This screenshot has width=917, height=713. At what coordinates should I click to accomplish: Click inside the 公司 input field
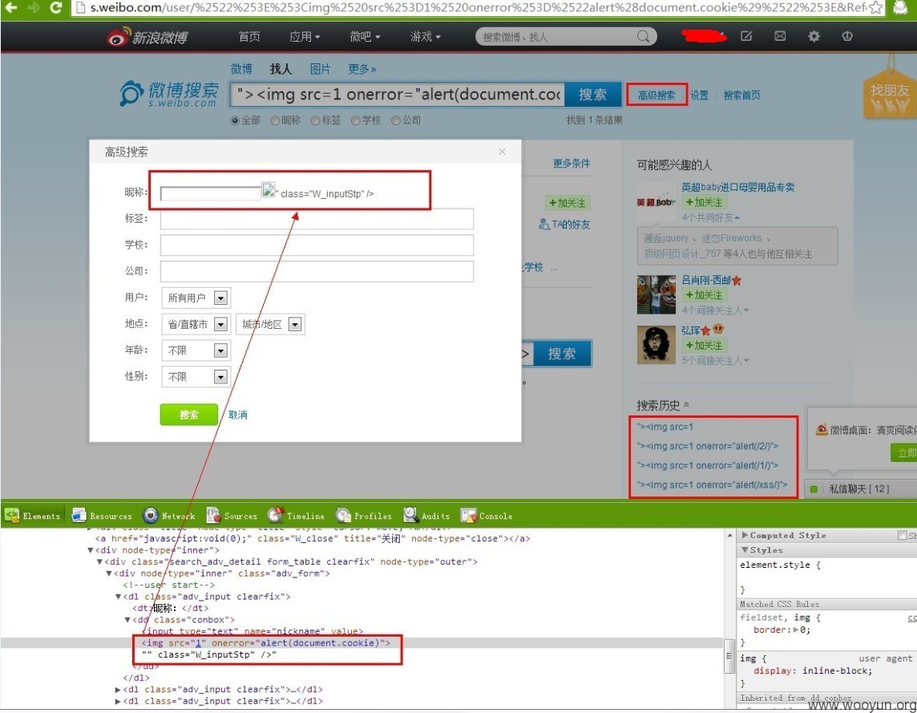[x=317, y=272]
